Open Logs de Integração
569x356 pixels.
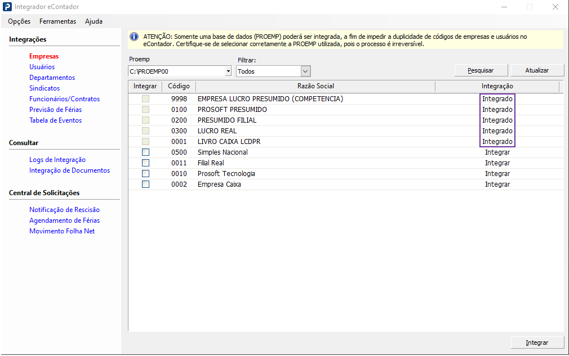(57, 160)
